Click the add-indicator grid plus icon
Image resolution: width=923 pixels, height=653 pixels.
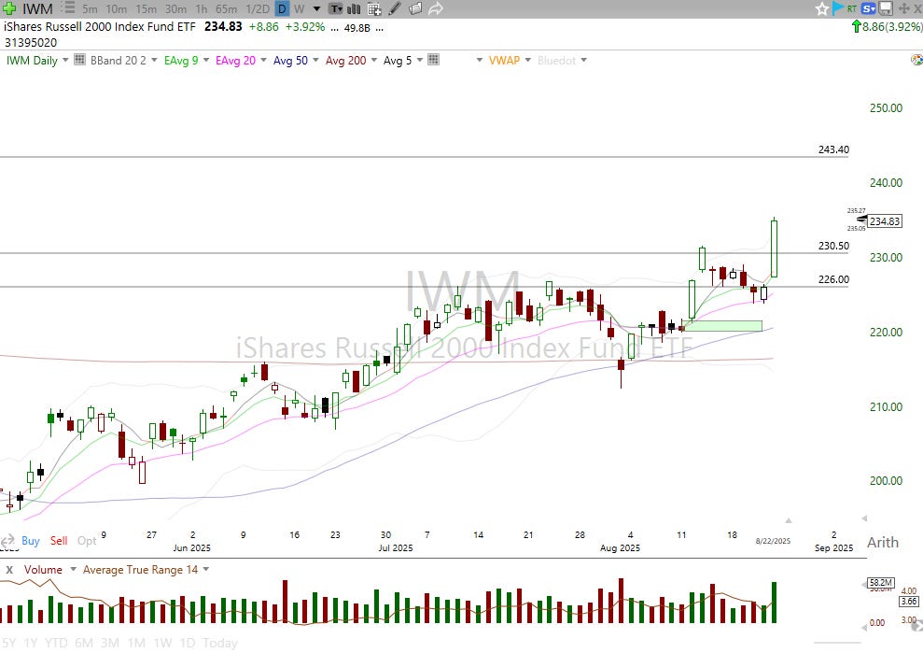point(374,8)
